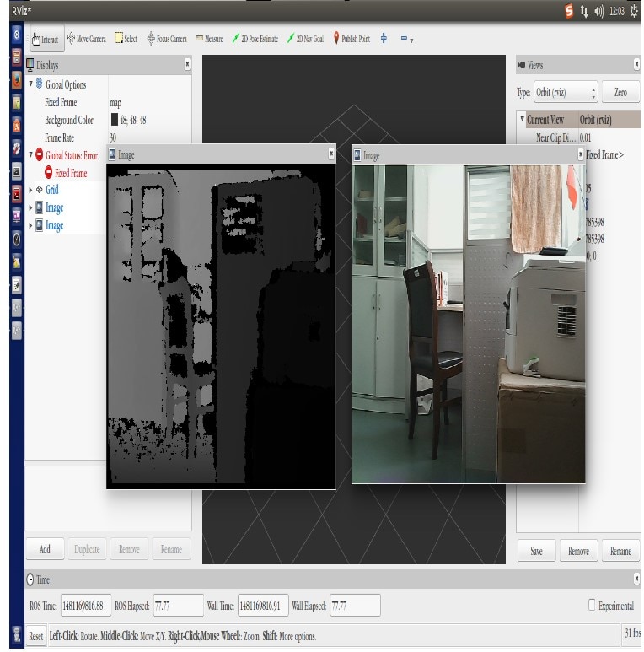This screenshot has width=644, height=652.
Task: Expand the Grid display item
Action: click(x=30, y=191)
